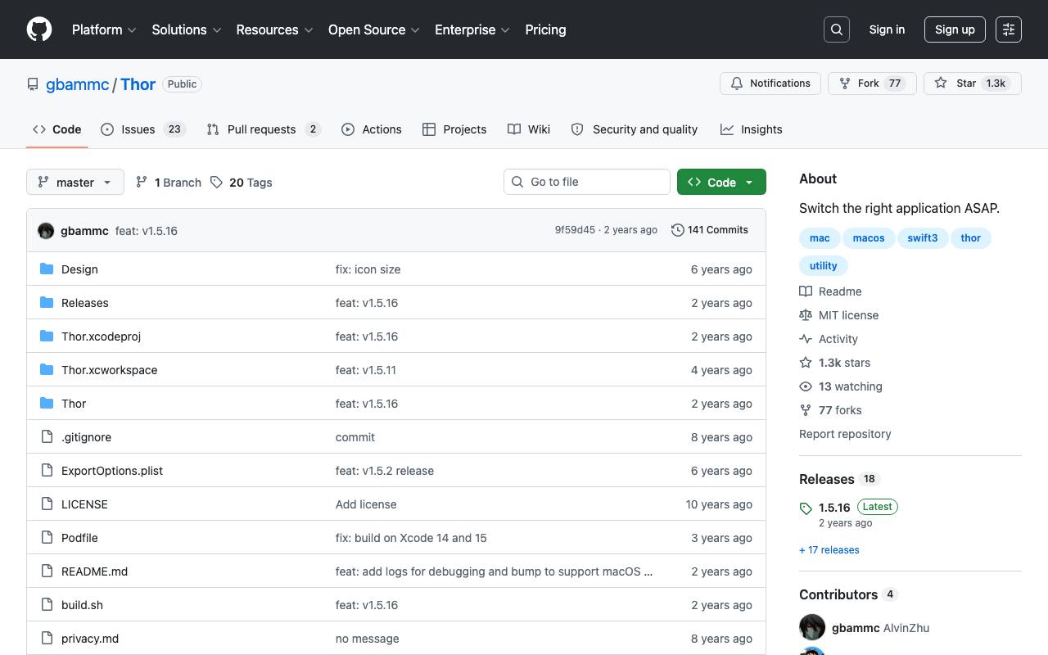Open commit hash 9f59d45

click(575, 230)
